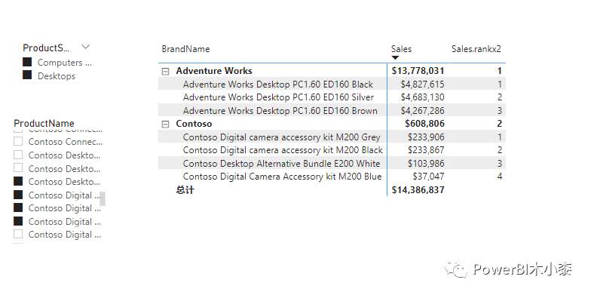This screenshot has height=295, width=591.
Task: Sort by the Sales.rankx2 column header
Action: [476, 48]
